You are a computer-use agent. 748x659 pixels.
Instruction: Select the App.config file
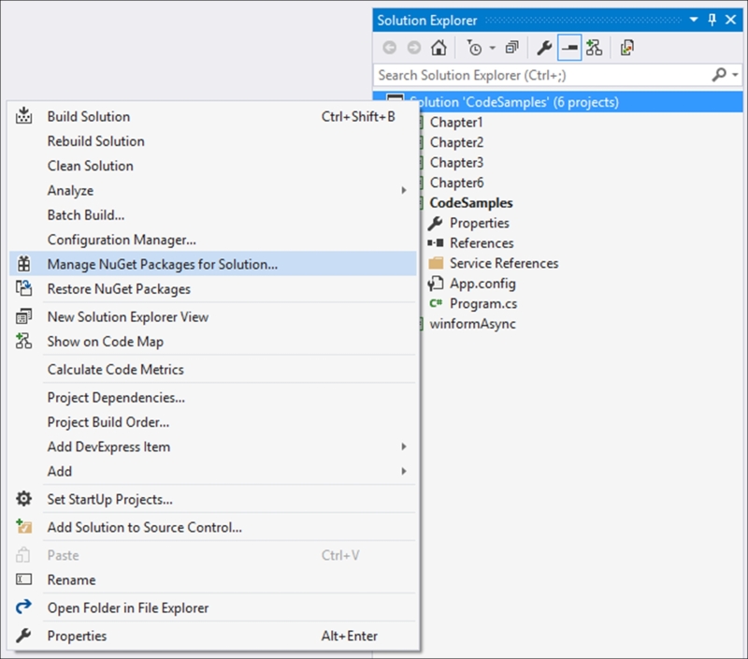point(482,284)
